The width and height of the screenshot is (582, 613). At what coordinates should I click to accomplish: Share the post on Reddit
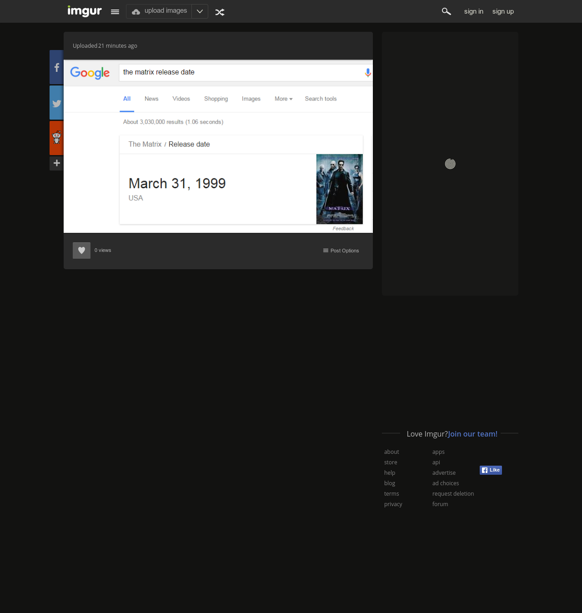[x=56, y=138]
